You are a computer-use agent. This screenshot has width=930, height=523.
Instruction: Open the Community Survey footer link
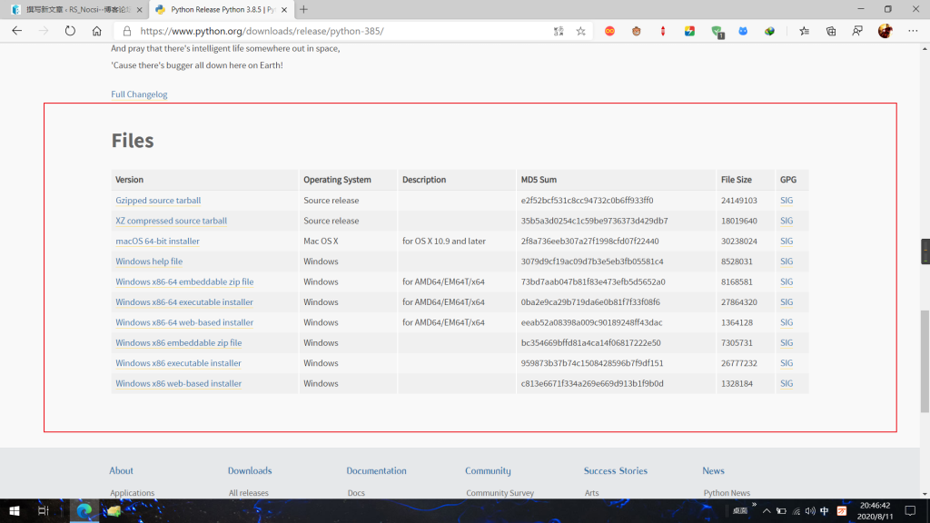coord(500,493)
